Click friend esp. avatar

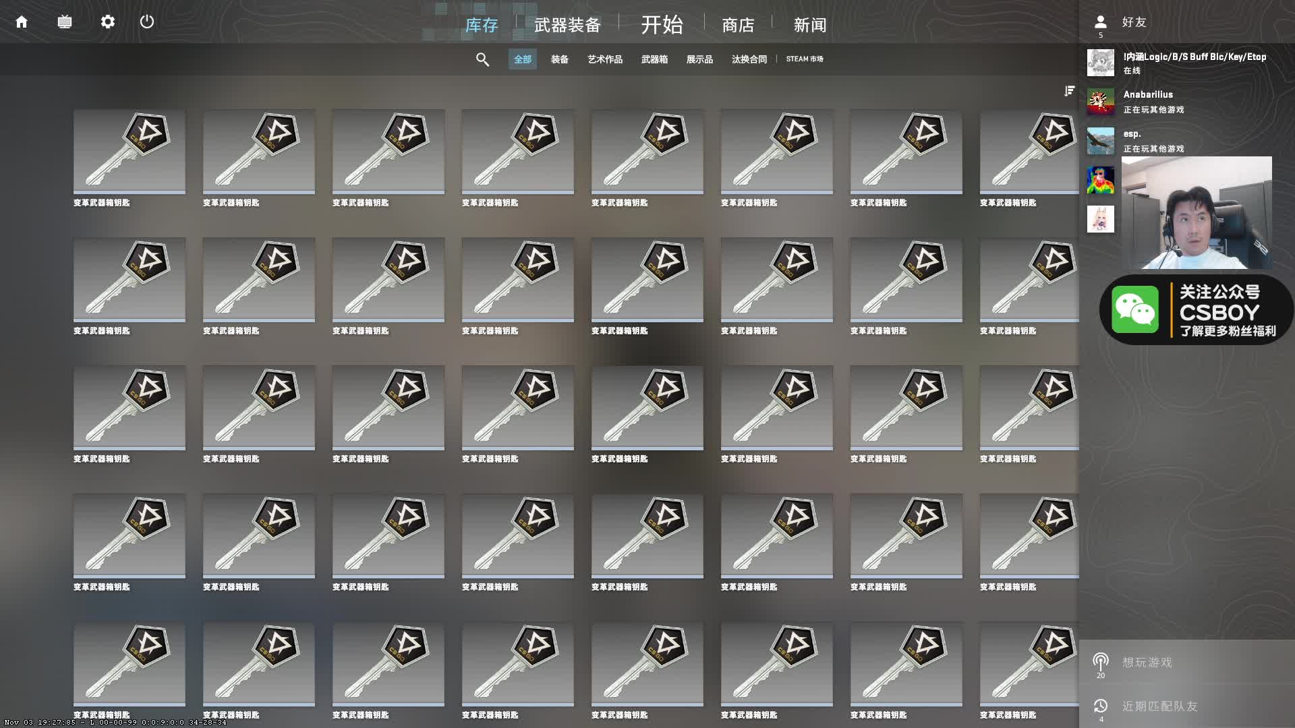[x=1101, y=141]
